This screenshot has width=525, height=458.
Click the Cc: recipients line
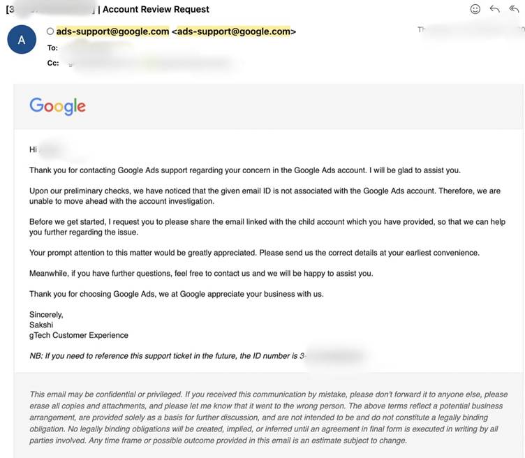tap(140, 63)
